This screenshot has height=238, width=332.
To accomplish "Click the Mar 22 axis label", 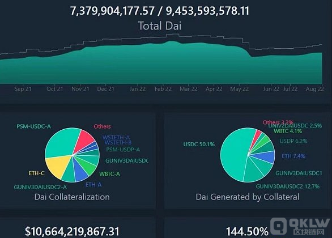I will (189, 89).
